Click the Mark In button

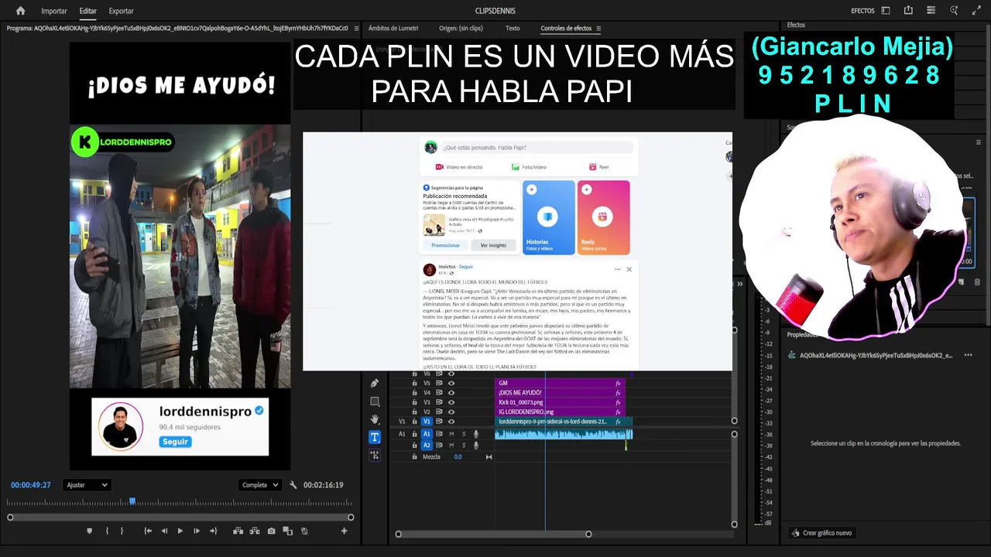106,531
